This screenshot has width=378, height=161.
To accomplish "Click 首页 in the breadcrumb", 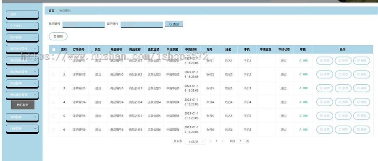I will [x=51, y=10].
